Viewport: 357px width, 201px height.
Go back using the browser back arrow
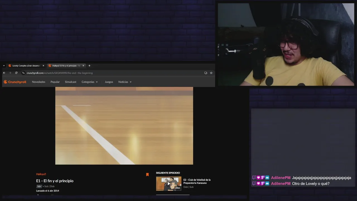coord(4,73)
